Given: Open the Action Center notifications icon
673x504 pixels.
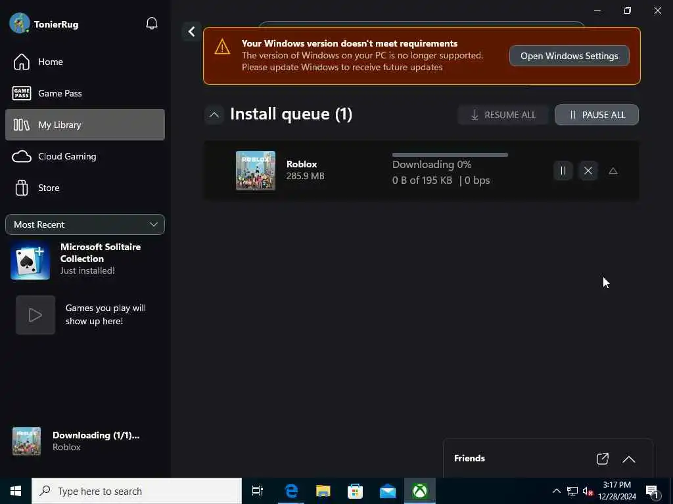Looking at the screenshot, I should (x=653, y=492).
